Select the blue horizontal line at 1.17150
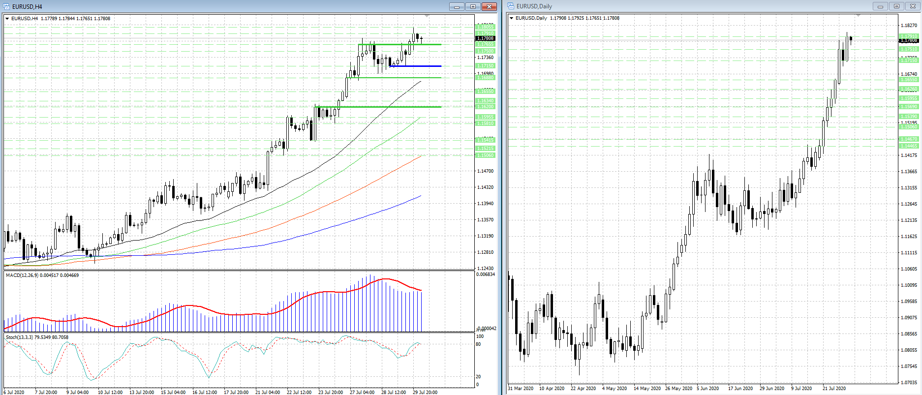The height and width of the screenshot is (395, 922). click(x=418, y=66)
